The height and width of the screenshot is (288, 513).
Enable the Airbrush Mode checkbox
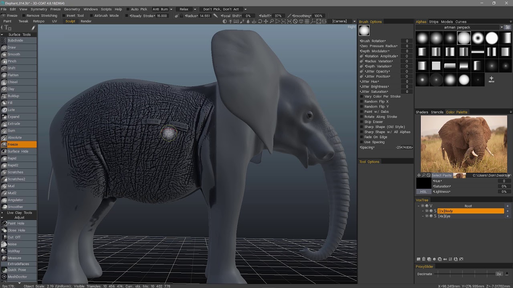coord(91,16)
